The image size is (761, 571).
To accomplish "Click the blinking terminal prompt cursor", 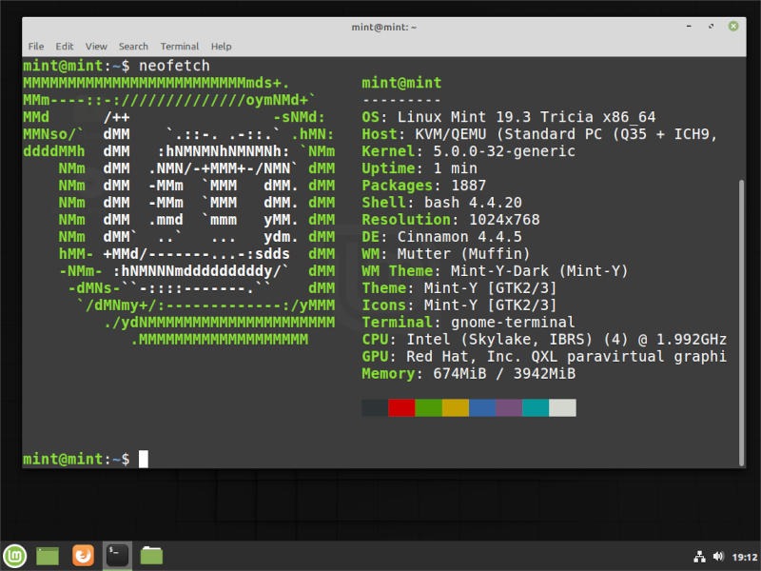I will [142, 459].
